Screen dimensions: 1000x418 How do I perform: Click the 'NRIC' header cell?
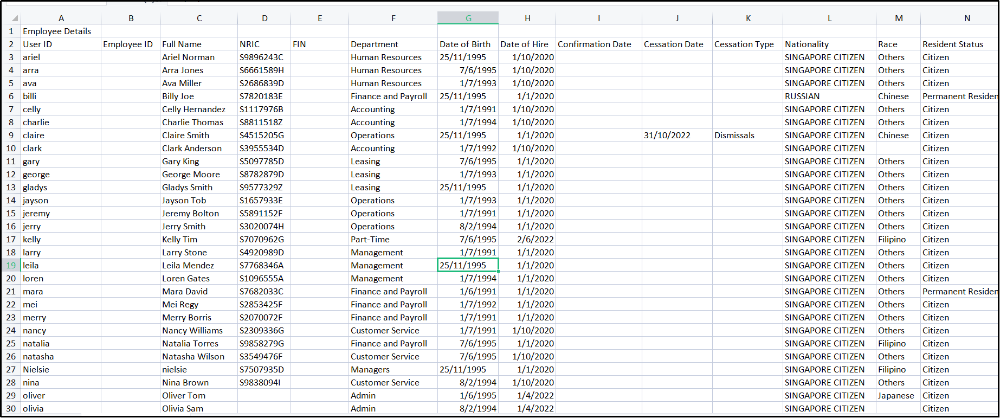point(264,44)
